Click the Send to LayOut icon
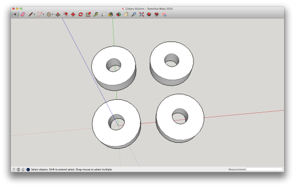 point(164,15)
